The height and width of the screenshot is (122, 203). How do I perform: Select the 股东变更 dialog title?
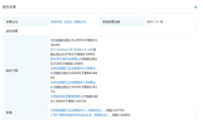point(9,7)
